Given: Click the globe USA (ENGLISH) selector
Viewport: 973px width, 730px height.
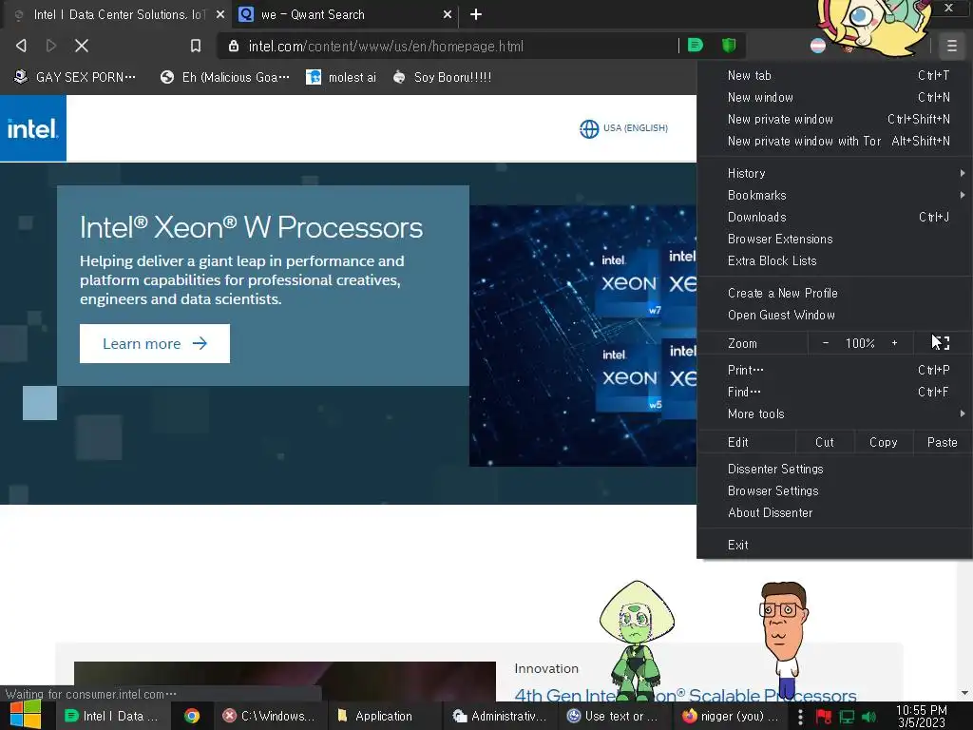Looking at the screenshot, I should tap(623, 128).
